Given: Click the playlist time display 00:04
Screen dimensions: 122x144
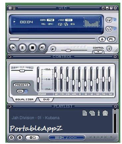Looking at the screenshot, I should (60, 137).
